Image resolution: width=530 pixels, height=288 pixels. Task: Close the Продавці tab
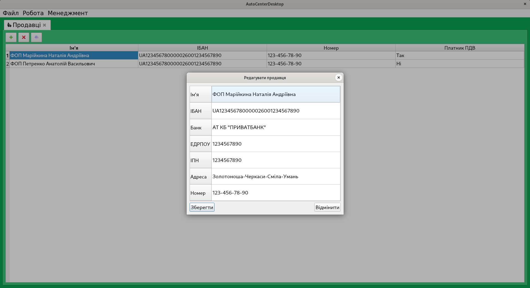point(45,25)
